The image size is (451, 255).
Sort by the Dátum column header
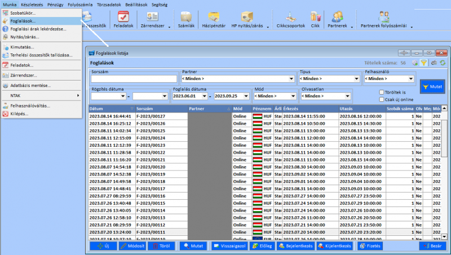[112, 109]
